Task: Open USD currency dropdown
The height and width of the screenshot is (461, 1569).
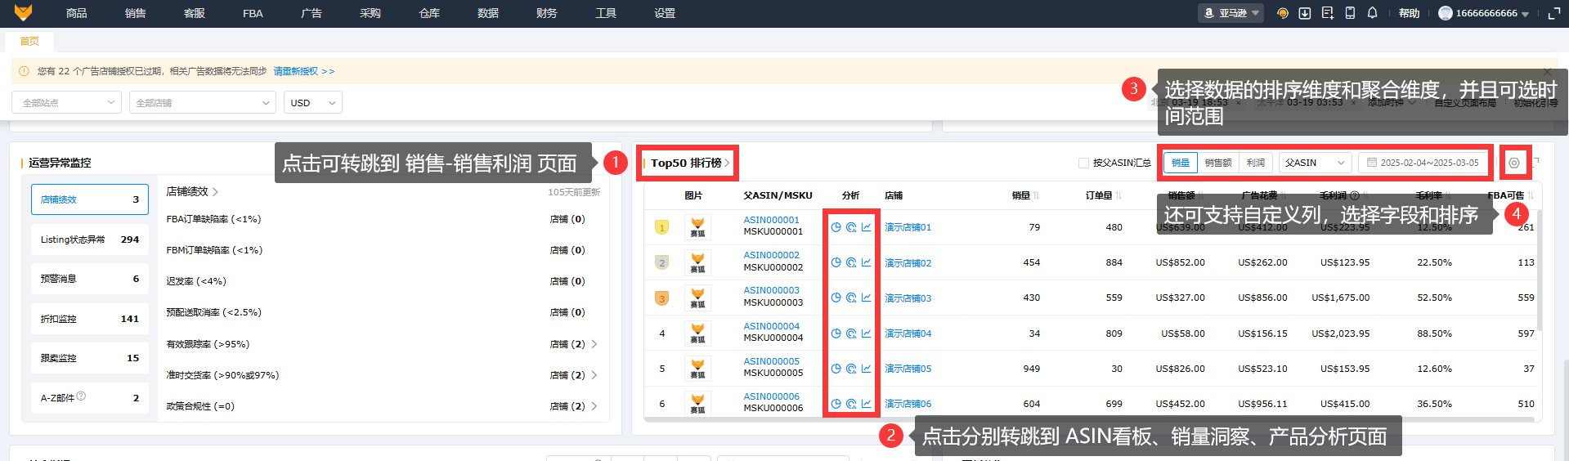Action: tap(313, 102)
